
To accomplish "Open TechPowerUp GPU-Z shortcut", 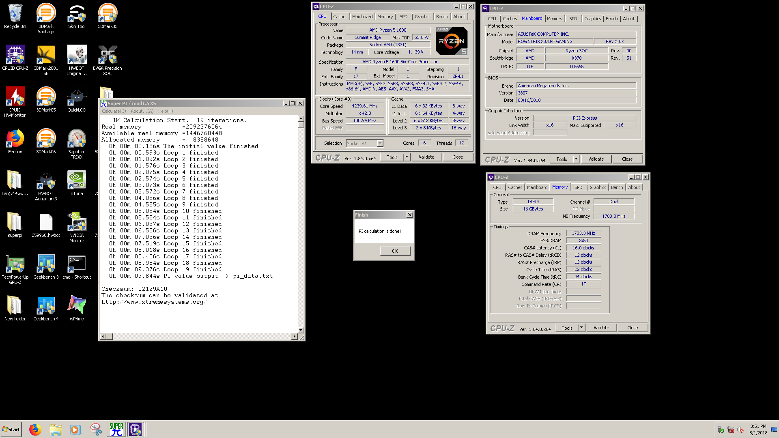I will [15, 269].
